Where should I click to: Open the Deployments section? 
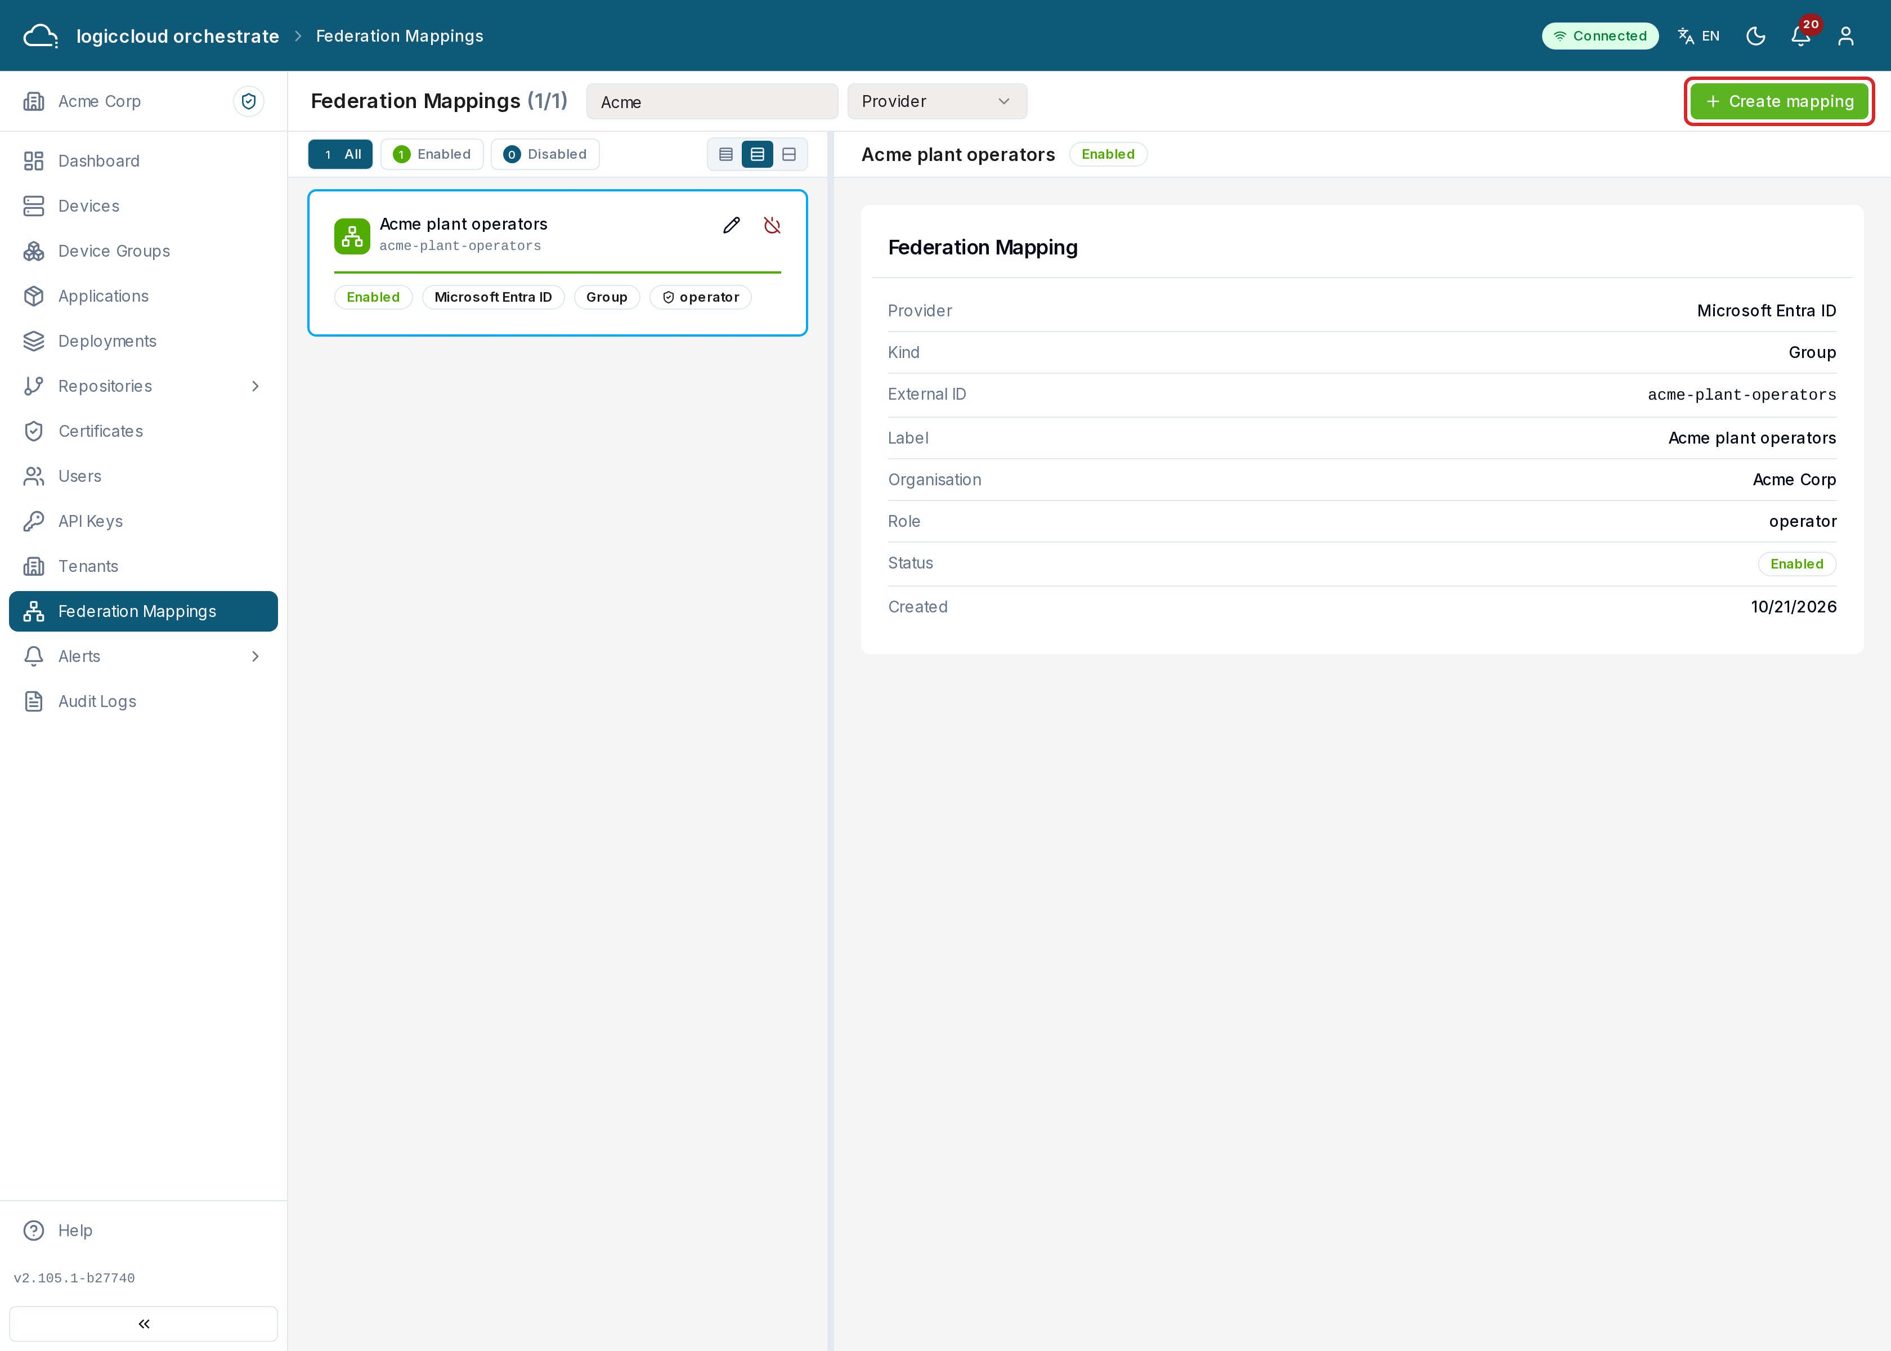(143, 341)
